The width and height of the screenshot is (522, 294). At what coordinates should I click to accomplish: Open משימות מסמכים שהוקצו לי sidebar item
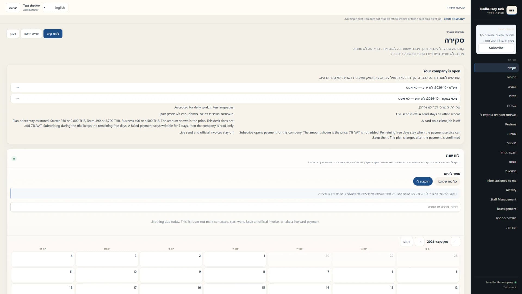tap(496, 115)
